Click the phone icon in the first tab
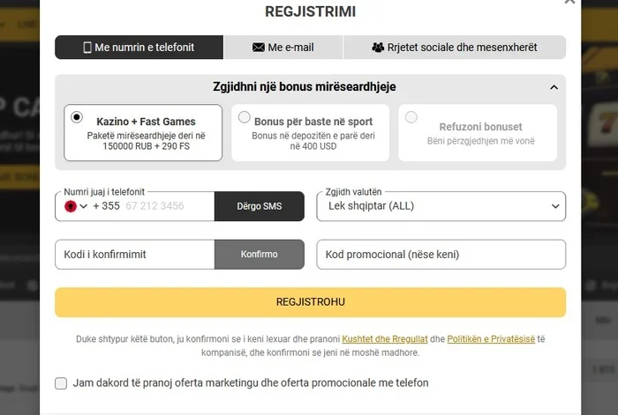 pos(87,48)
